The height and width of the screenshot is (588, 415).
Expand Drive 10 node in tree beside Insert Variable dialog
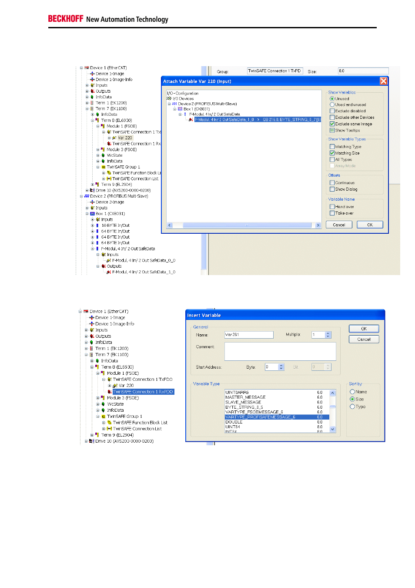86,441
